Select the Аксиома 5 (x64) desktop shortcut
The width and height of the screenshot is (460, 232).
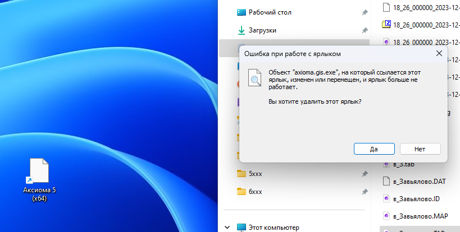click(39, 180)
